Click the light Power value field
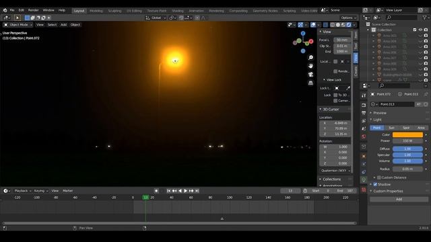Viewport: 431px width, 242px height. tap(407, 140)
